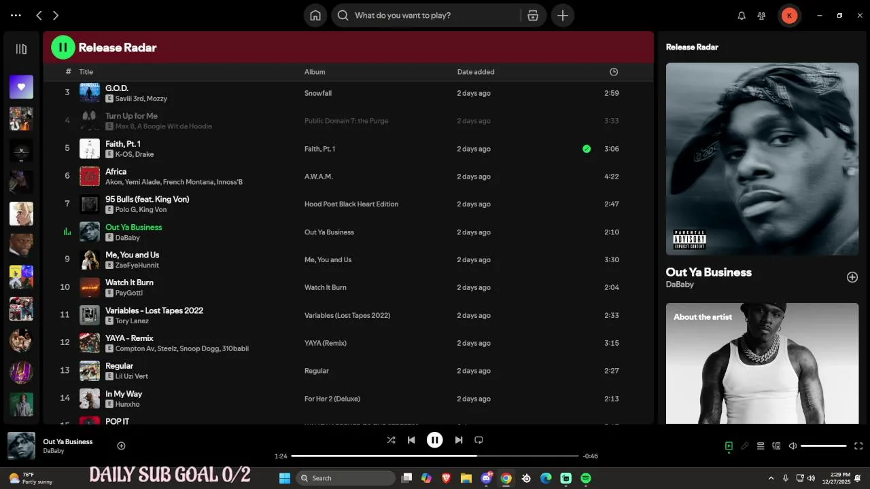Open the weather widget showing 76°F
This screenshot has width=870, height=489.
[x=30, y=478]
